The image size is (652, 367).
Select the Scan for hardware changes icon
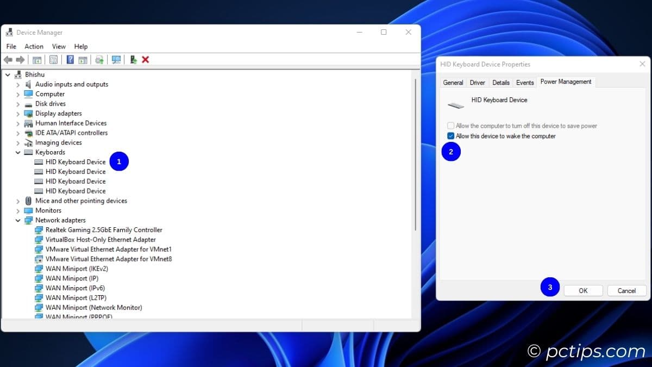click(116, 60)
